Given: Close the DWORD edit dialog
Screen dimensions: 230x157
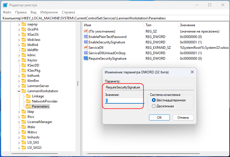Looking at the screenshot, I should pyautogui.click(x=192, y=72).
